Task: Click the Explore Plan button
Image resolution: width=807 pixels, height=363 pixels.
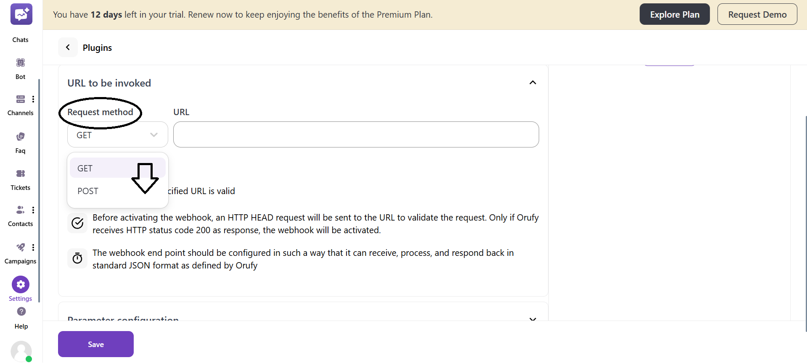Action: coord(674,14)
